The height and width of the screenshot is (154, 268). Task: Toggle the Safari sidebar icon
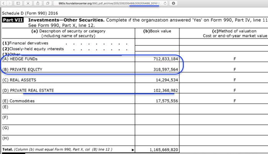pyautogui.click(x=19, y=3)
